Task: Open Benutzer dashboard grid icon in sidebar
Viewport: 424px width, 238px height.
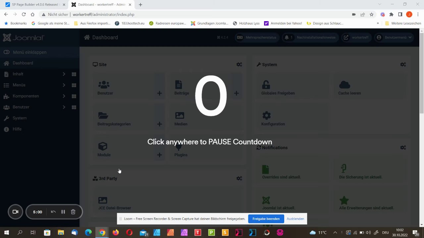Action: [x=74, y=107]
